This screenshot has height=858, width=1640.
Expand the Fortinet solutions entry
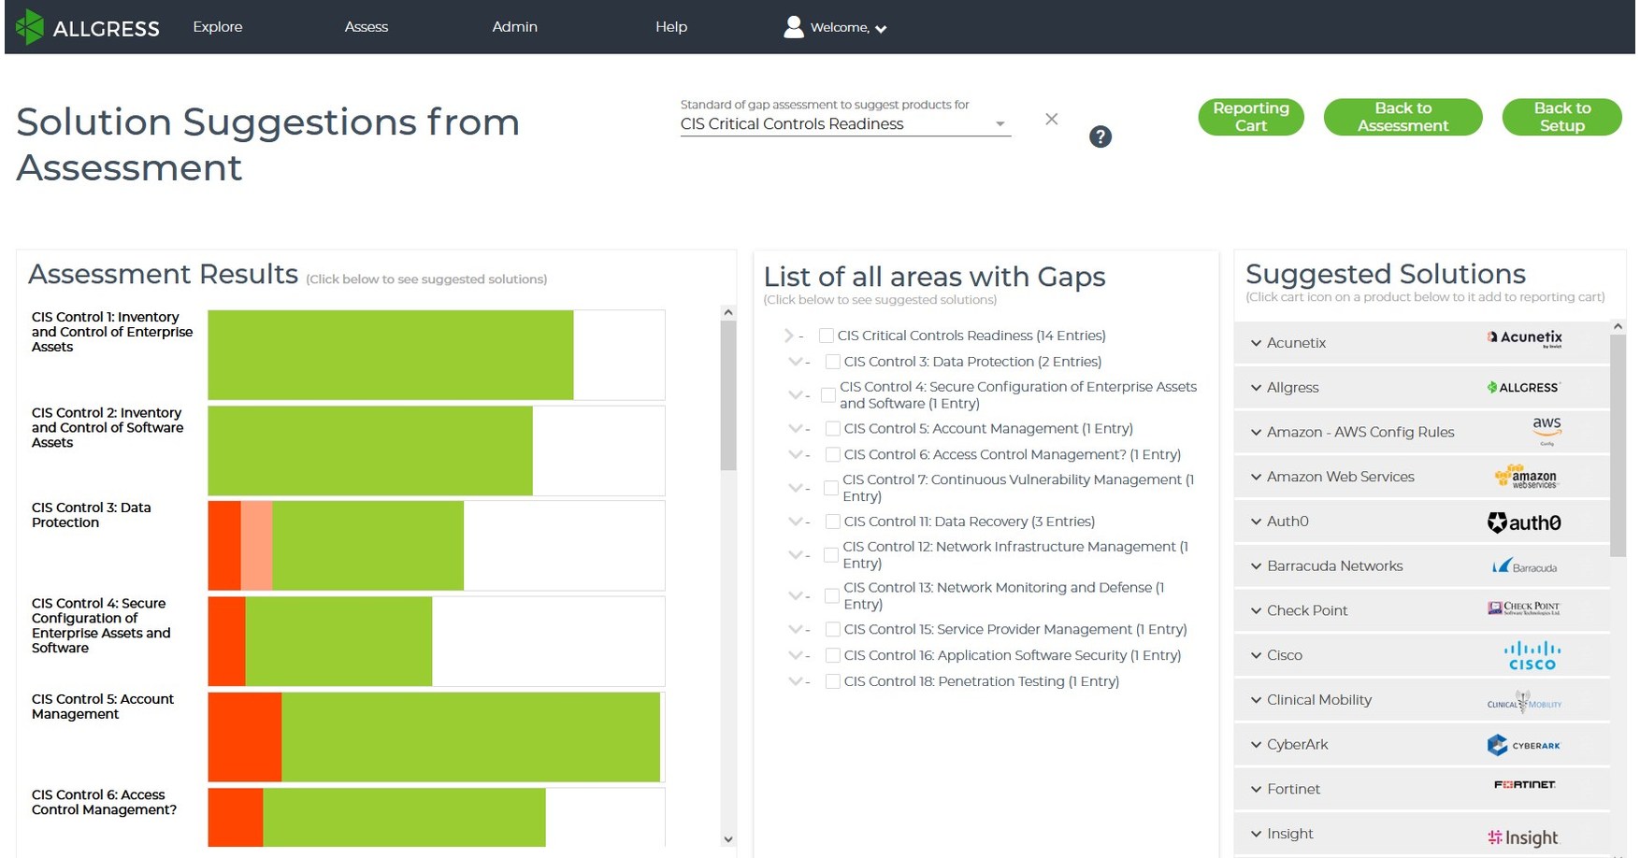pyautogui.click(x=1257, y=788)
